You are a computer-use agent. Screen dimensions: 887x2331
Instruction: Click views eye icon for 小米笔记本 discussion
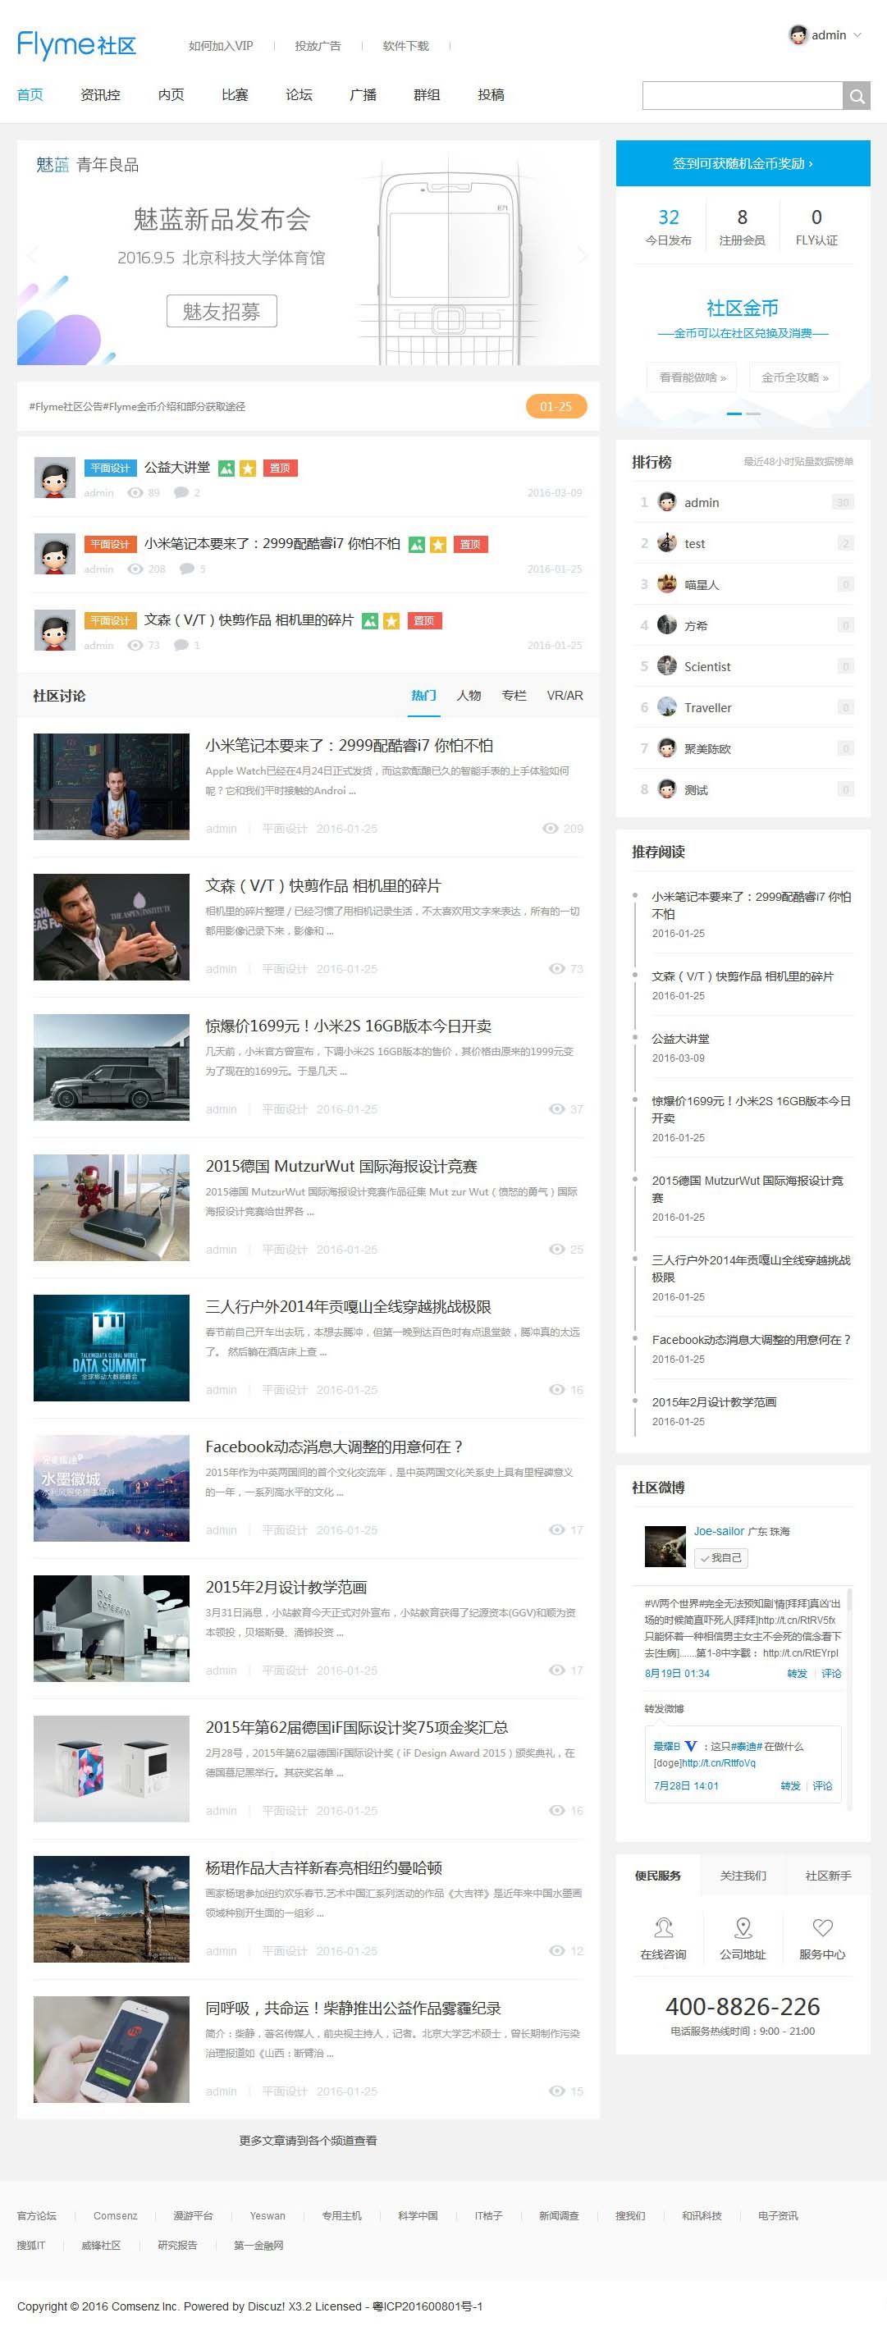point(550,829)
